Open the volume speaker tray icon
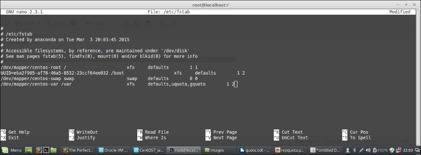This screenshot has height=155, width=421. [368, 150]
